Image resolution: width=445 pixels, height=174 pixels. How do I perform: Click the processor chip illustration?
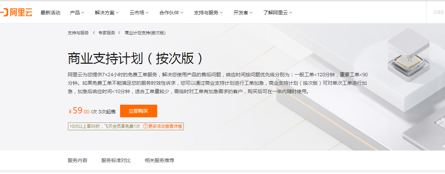point(407,63)
